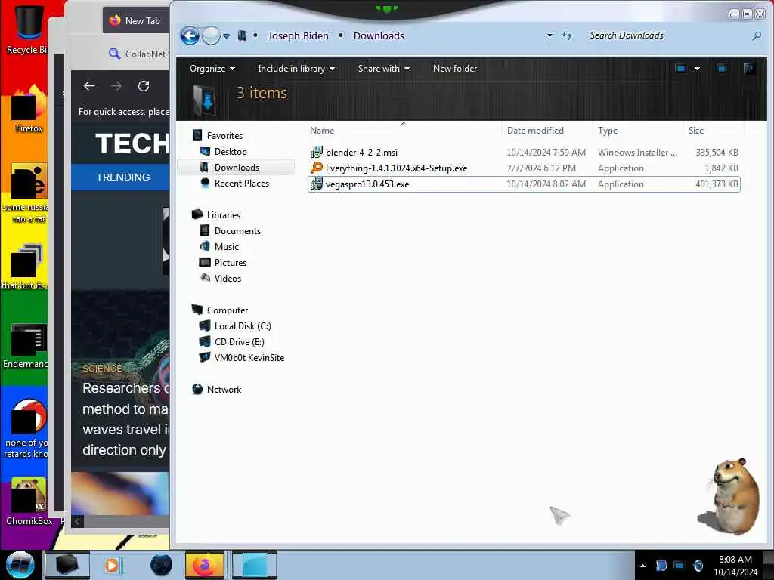Show hidden system tray icons arrow
This screenshot has width=774, height=580.
[642, 565]
